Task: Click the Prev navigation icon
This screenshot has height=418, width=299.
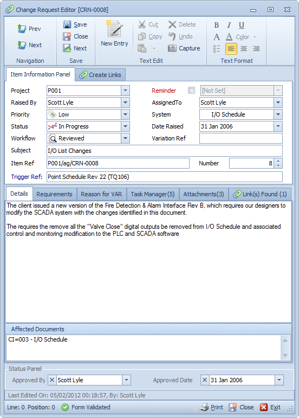Action: [22, 29]
